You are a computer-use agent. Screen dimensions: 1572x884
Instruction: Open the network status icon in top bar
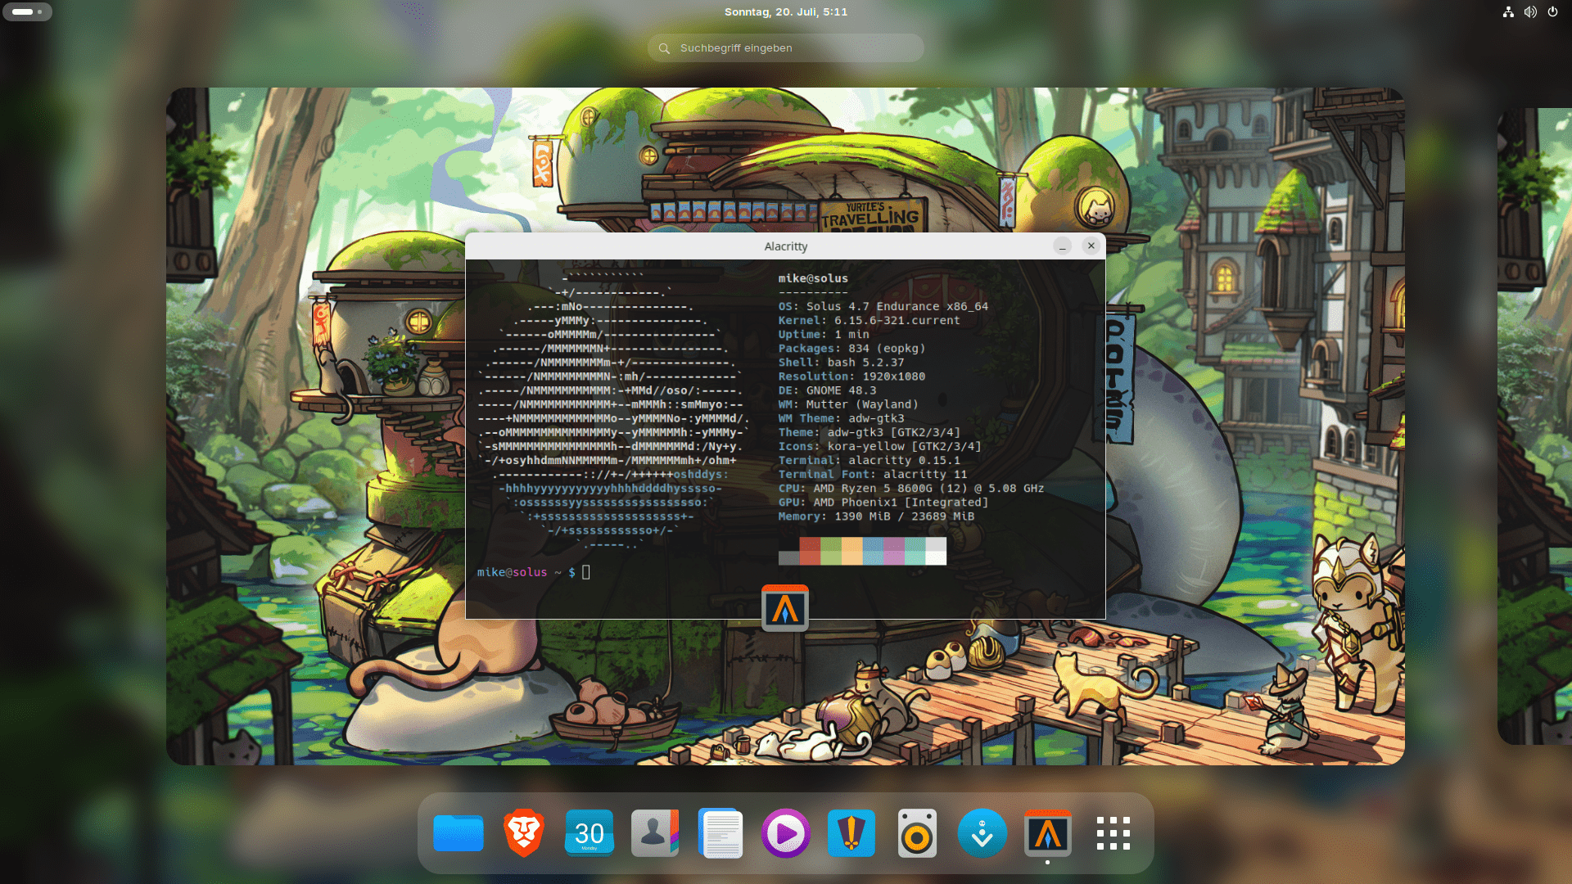tap(1508, 11)
